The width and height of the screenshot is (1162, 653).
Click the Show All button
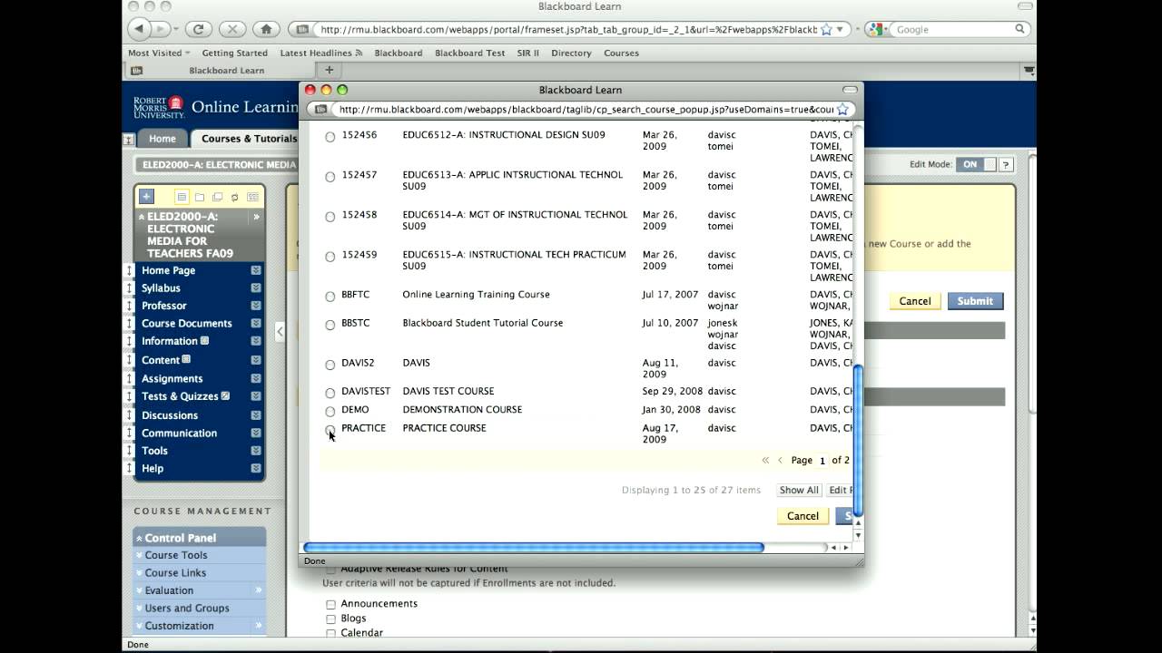799,490
